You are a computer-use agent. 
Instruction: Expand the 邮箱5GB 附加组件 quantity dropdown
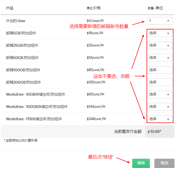tap(160, 33)
